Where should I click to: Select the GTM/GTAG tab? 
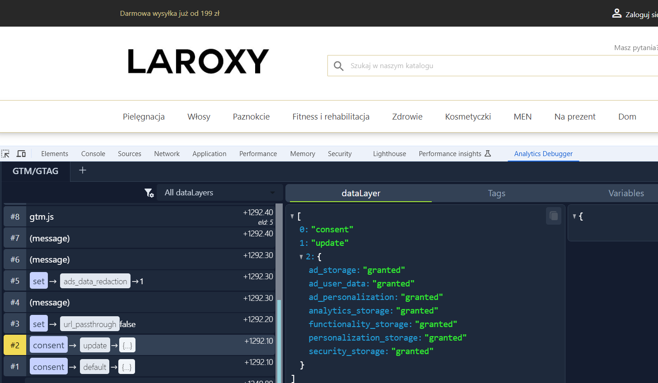[36, 171]
